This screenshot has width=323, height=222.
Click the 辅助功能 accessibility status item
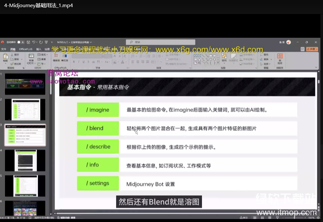66,218
